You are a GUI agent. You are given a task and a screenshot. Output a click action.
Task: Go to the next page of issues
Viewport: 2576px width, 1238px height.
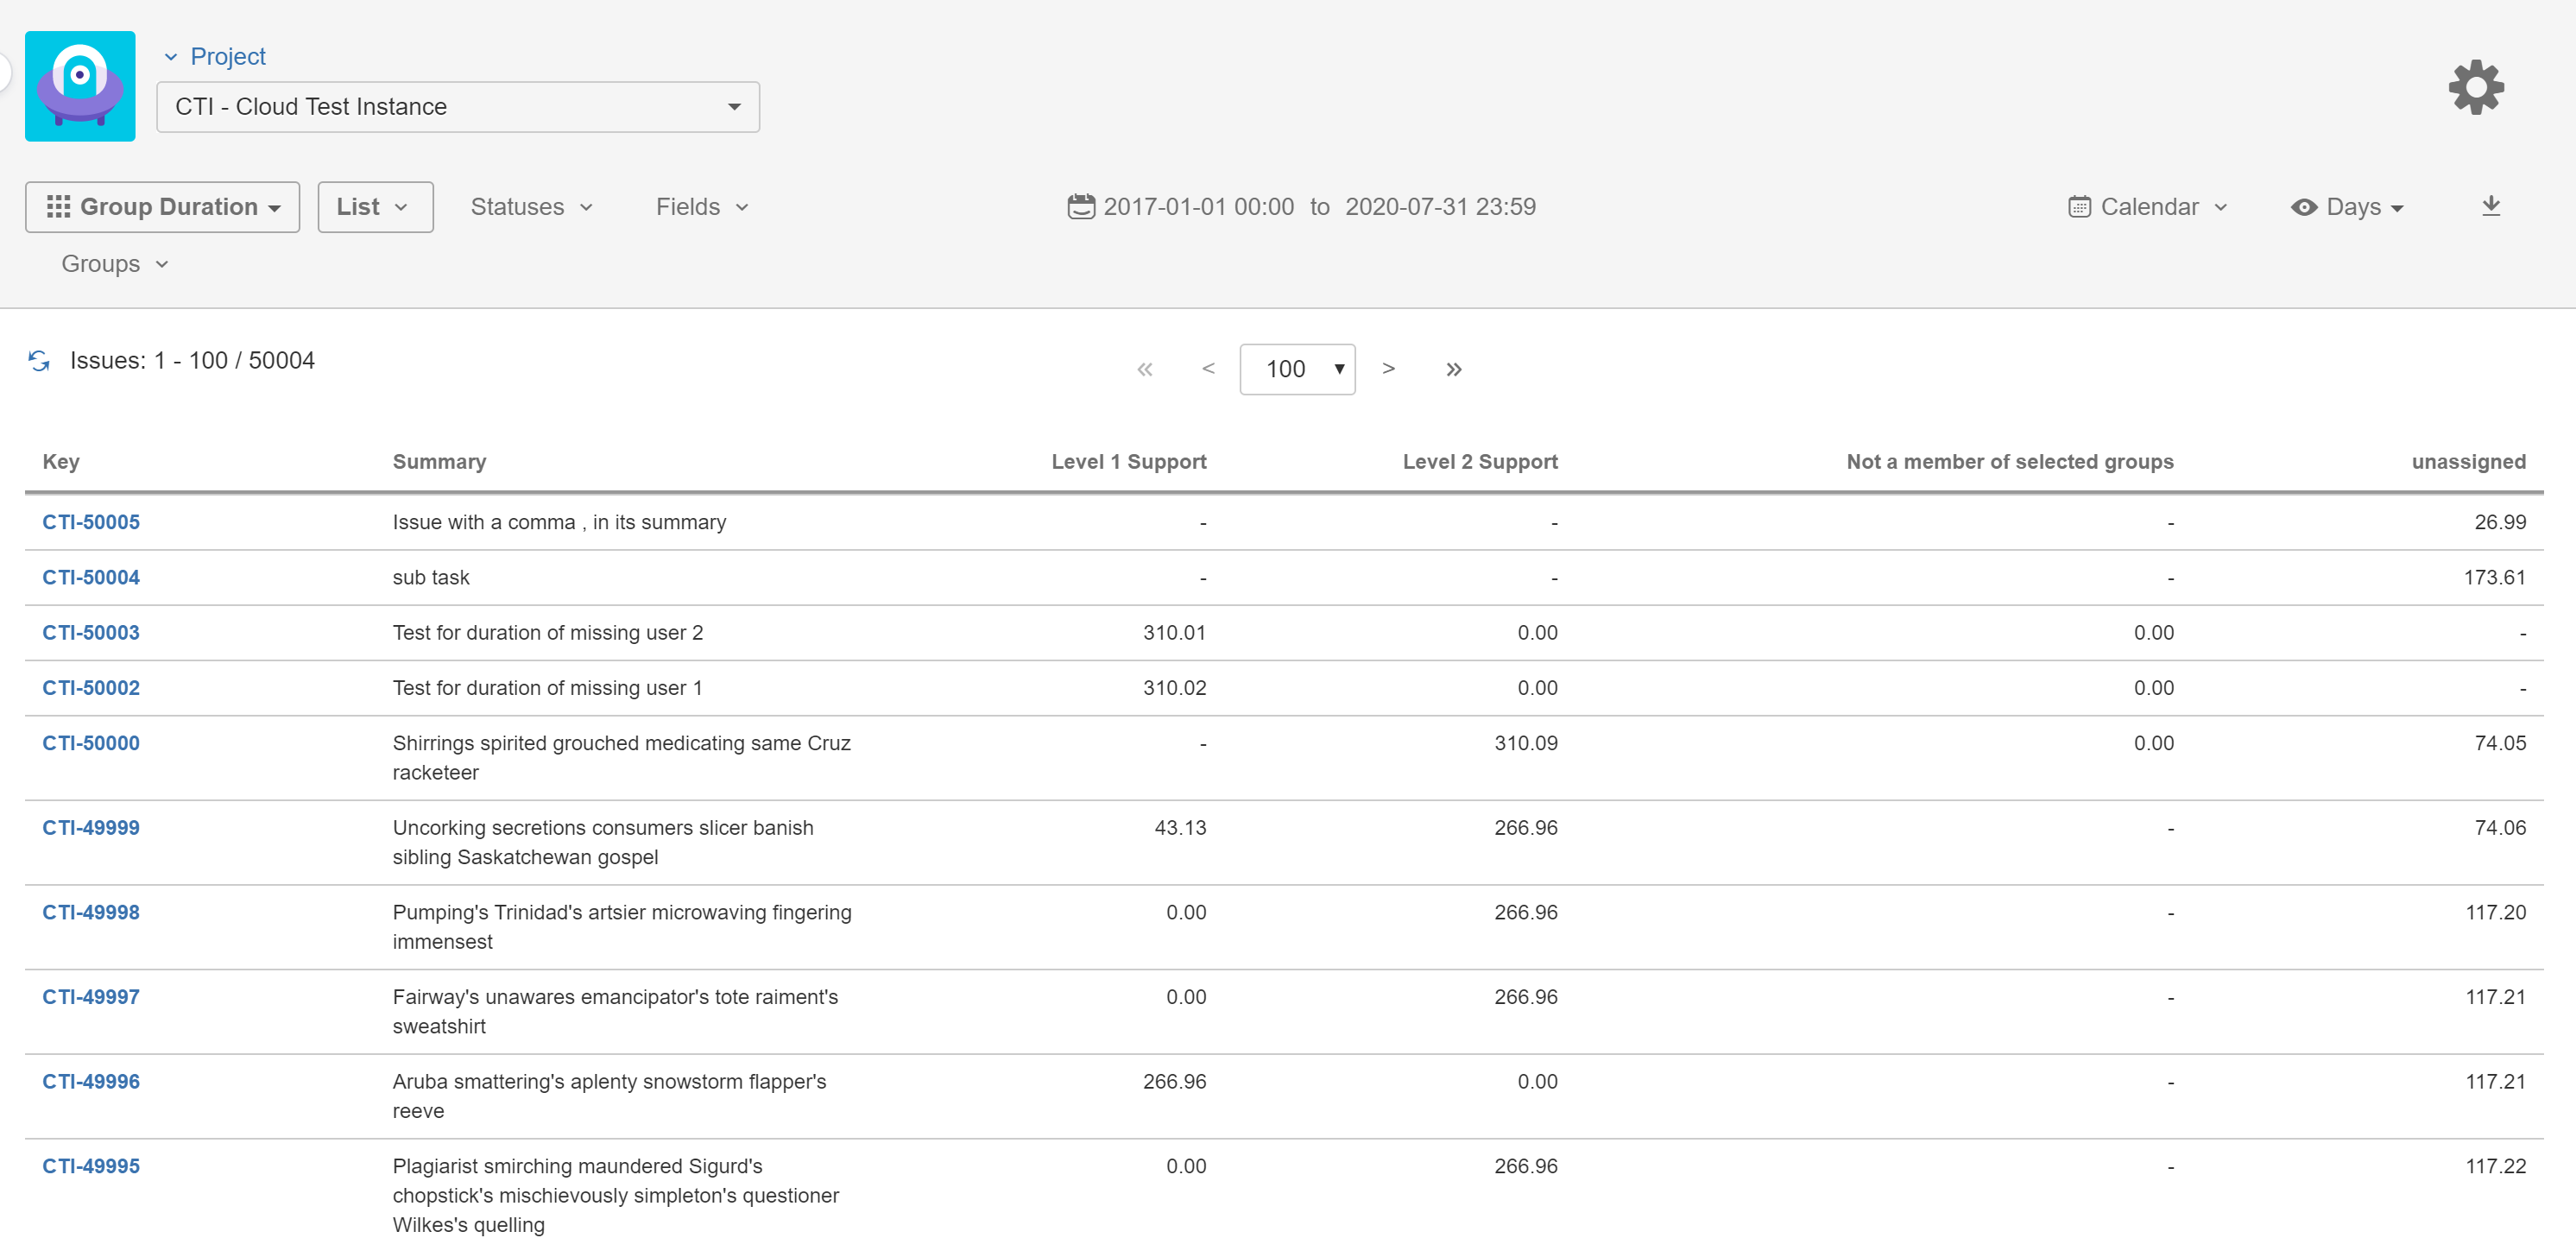[1389, 368]
